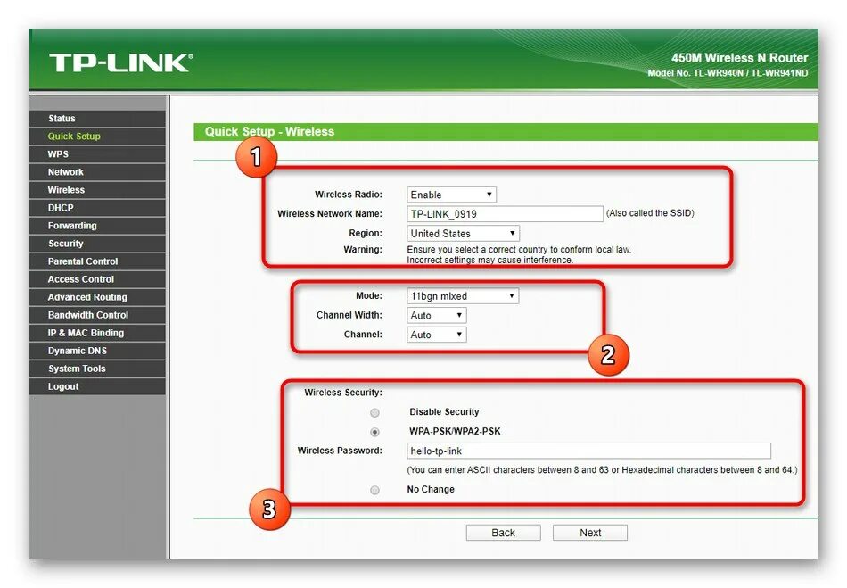Open the Network section

(x=97, y=172)
